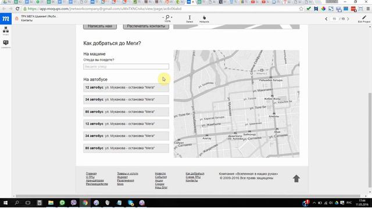This screenshot has height=209, width=372.
Task: Go to previous page arrow
Action: pos(326,19)
